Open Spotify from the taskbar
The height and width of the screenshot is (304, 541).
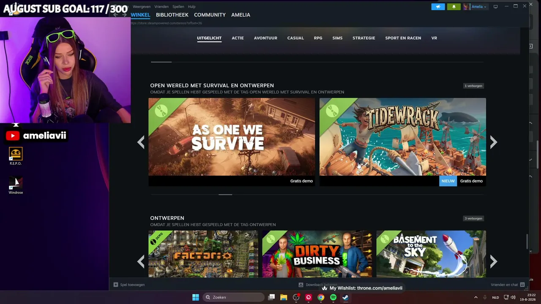pyautogui.click(x=333, y=297)
